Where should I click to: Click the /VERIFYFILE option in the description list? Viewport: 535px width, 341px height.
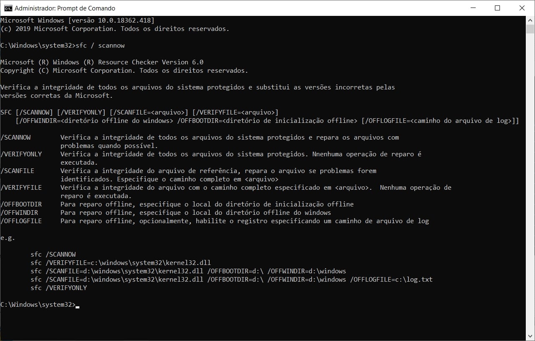(21, 188)
